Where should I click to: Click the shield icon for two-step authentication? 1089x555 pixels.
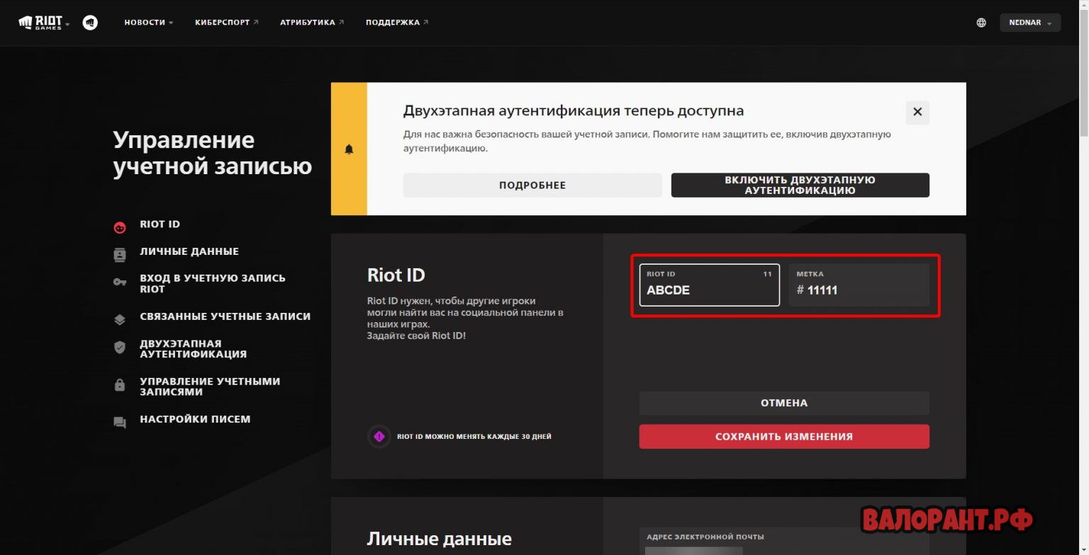coord(120,348)
